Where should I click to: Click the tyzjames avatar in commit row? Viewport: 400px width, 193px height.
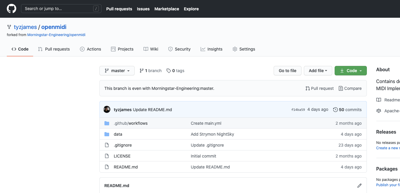pyautogui.click(x=107, y=109)
